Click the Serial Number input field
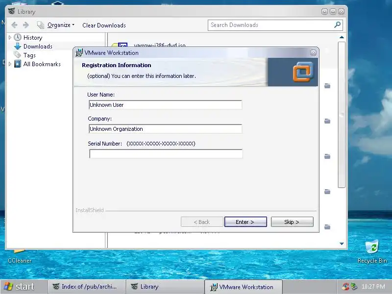The height and width of the screenshot is (294, 392). click(x=166, y=153)
